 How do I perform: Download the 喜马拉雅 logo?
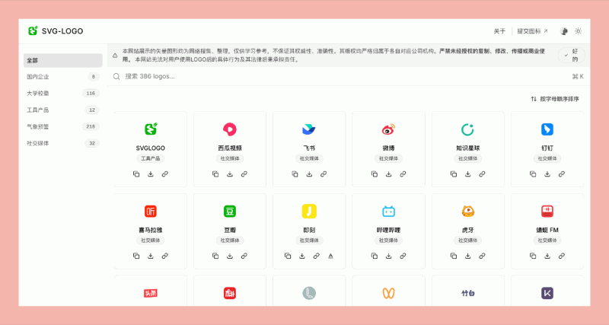pos(151,256)
